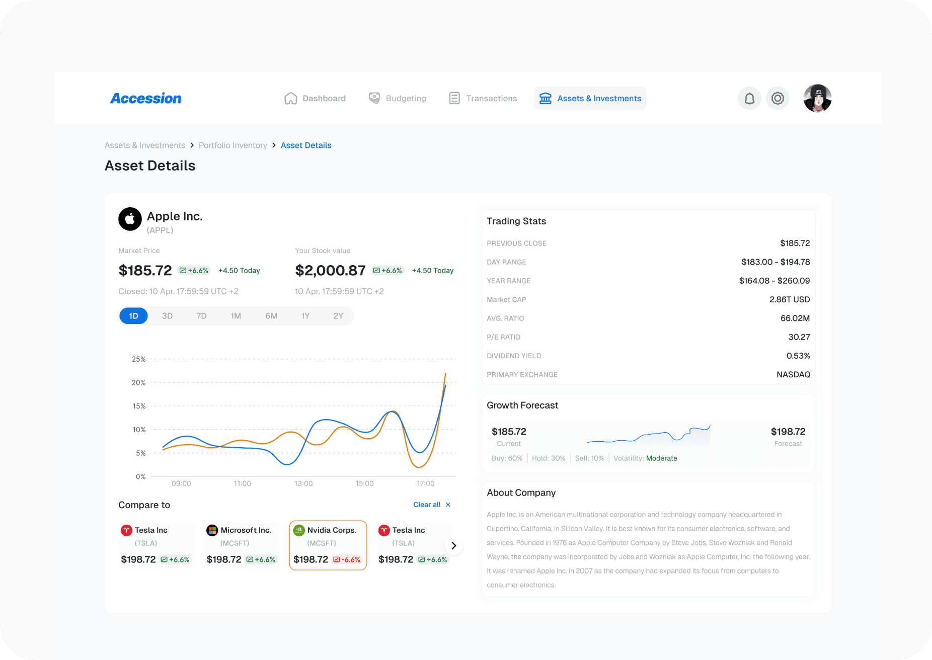Viewport: 932px width, 660px height.
Task: Select the Assets & Investments nav item
Action: [590, 98]
